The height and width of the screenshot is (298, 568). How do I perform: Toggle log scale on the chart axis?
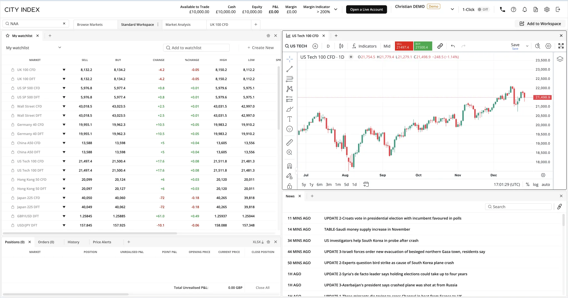click(535, 184)
